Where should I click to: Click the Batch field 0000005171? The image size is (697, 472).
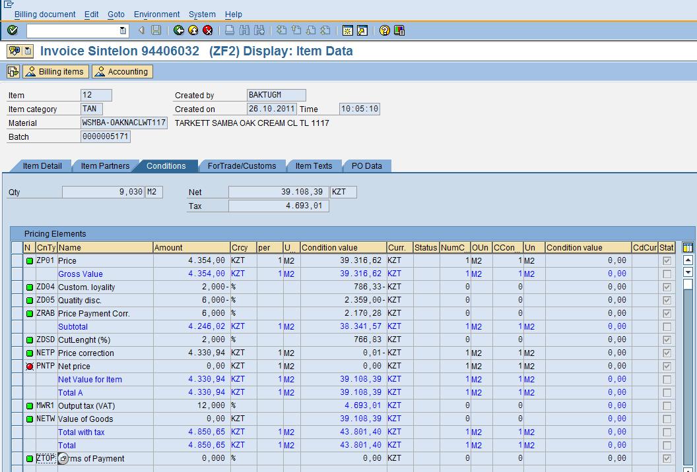click(x=106, y=136)
